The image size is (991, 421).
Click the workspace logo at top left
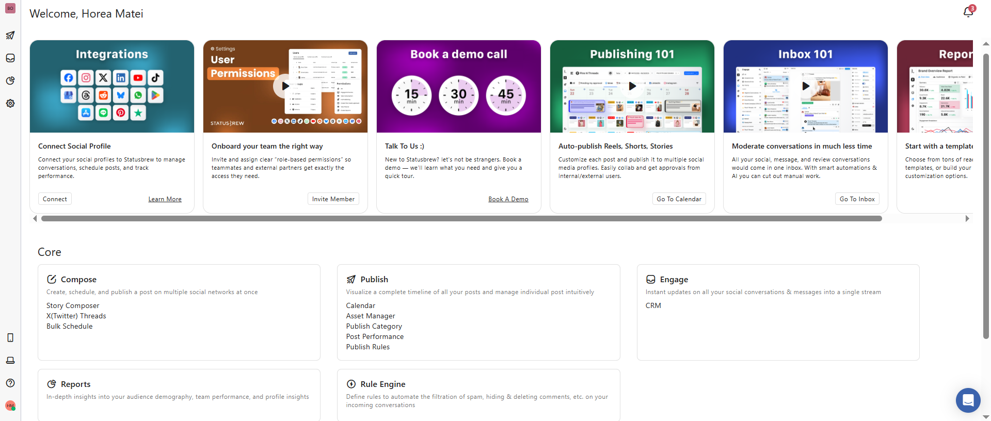pos(10,8)
